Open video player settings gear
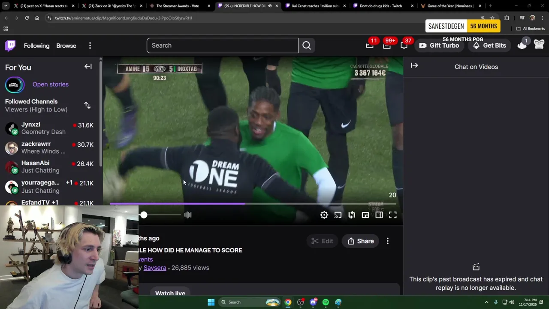This screenshot has width=549, height=309. pyautogui.click(x=324, y=215)
